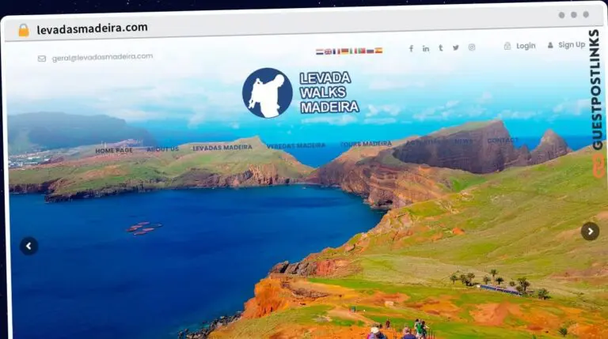Click the person icon next to Sign Up

pyautogui.click(x=550, y=45)
